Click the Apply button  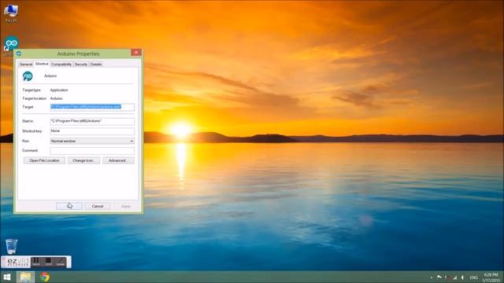[126, 206]
